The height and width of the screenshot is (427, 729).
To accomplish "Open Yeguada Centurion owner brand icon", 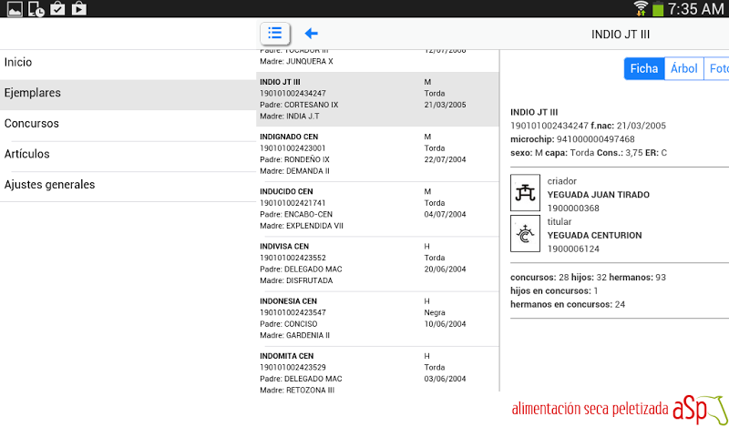I will (524, 234).
